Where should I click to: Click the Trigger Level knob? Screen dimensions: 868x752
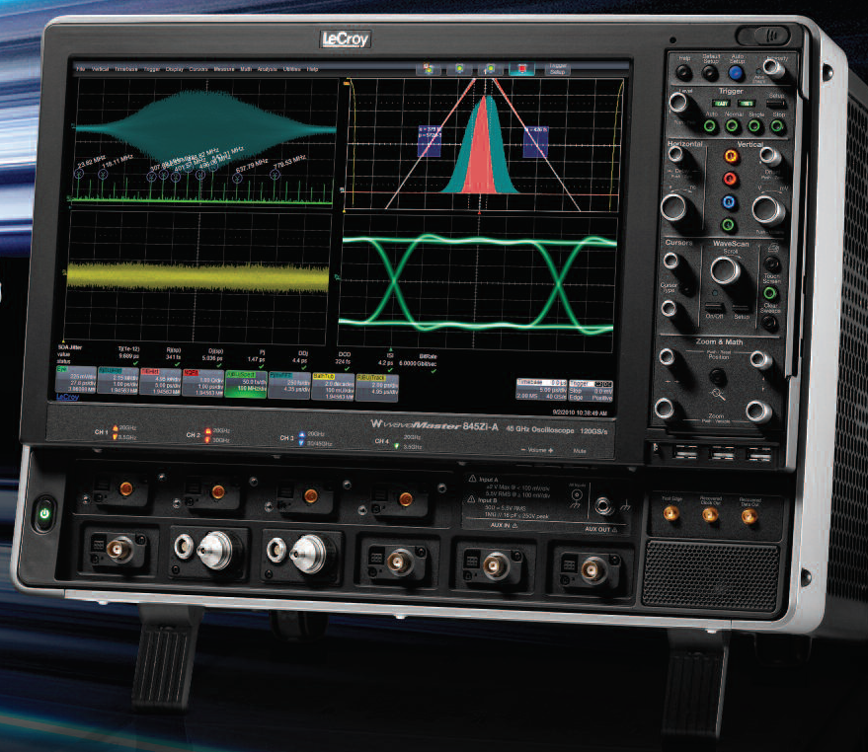click(x=678, y=102)
